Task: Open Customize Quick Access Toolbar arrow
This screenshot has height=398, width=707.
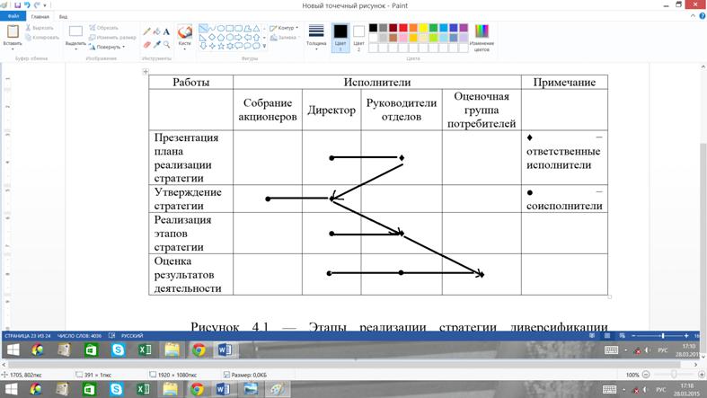Action: coord(45,5)
